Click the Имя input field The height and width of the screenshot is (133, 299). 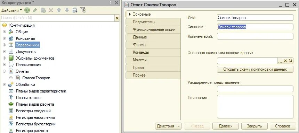point(255,18)
